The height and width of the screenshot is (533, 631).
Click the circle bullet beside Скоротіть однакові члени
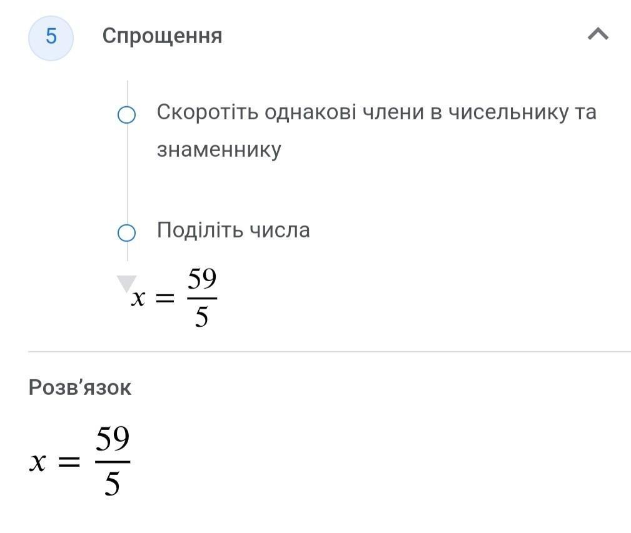pos(127,115)
